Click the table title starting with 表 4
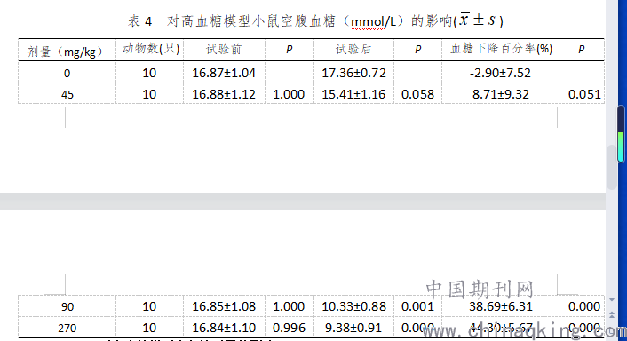 point(315,20)
